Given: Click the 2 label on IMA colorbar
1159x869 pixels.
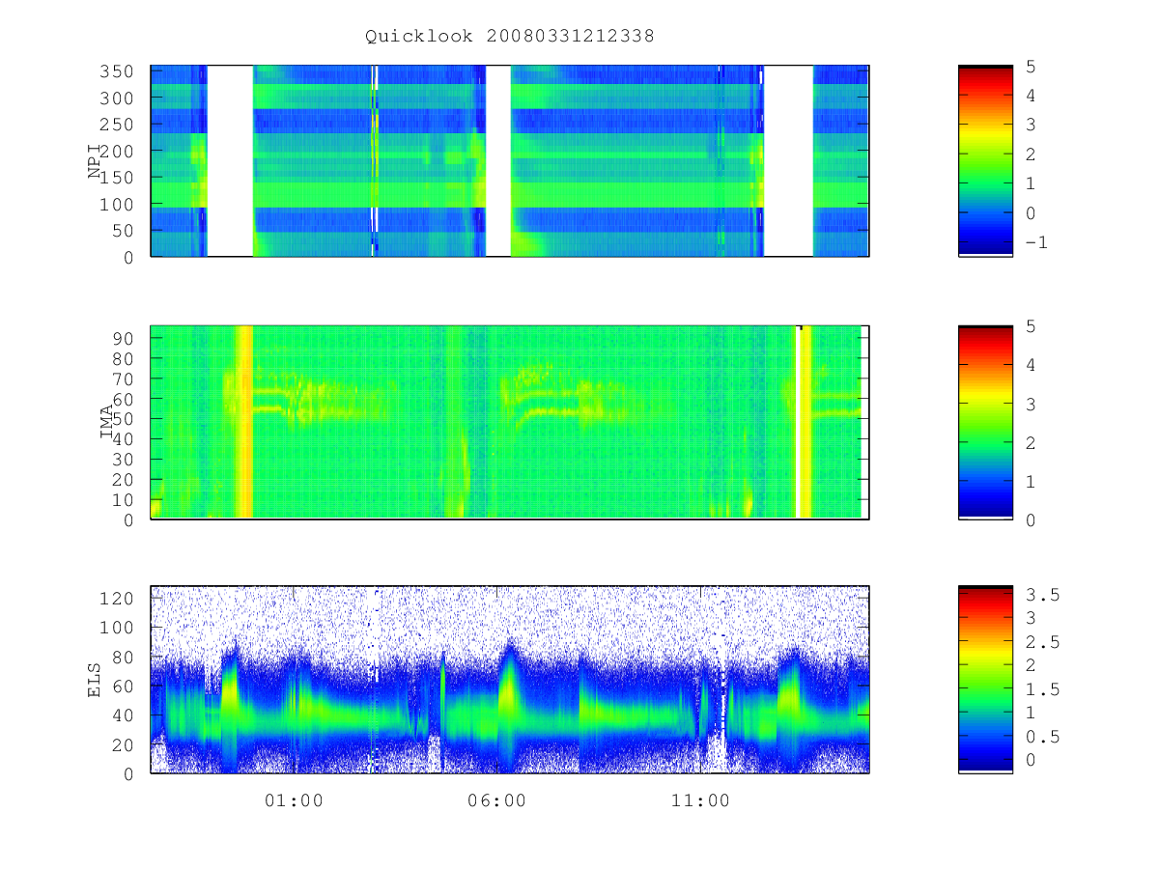Looking at the screenshot, I should click(x=1031, y=442).
